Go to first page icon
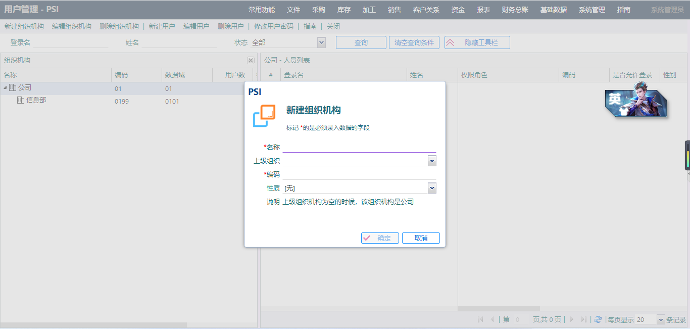 pos(480,319)
